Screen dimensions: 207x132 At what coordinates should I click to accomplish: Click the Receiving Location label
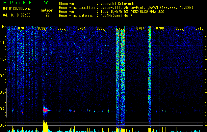(77, 8)
